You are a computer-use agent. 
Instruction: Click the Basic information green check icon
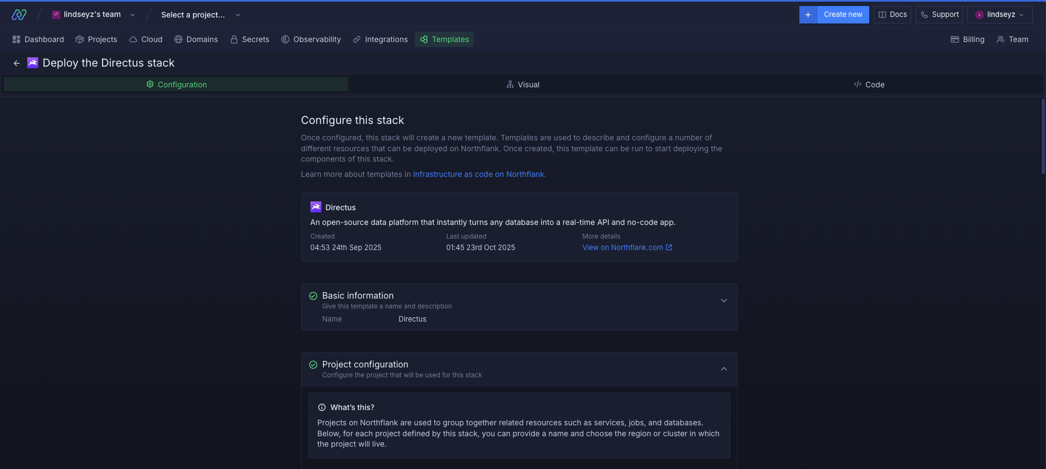313,296
